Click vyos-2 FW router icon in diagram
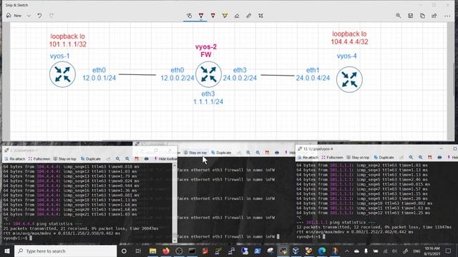This screenshot has width=458, height=257. point(208,74)
